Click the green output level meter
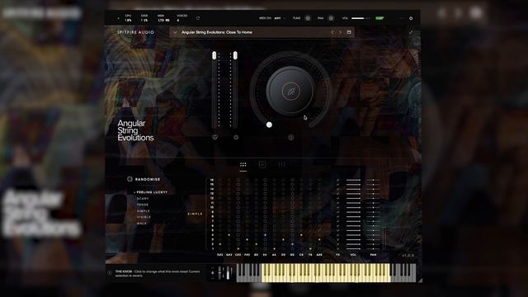Viewport: 528px width, 297px height. coord(379,18)
